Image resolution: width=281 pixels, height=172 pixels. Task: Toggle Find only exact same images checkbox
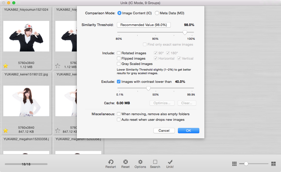pos(145,44)
